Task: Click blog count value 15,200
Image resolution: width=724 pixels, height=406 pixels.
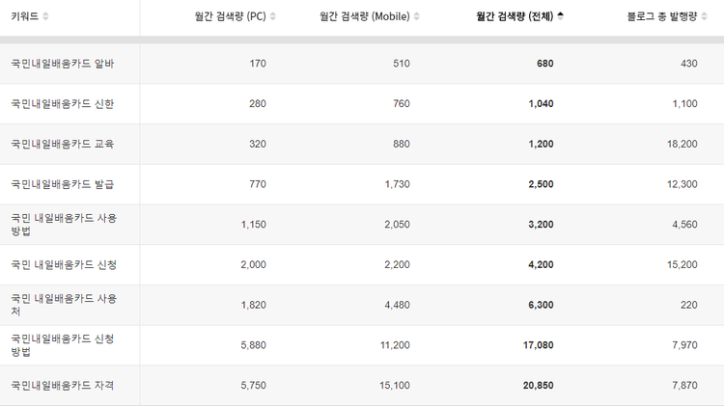Action: [x=682, y=265]
